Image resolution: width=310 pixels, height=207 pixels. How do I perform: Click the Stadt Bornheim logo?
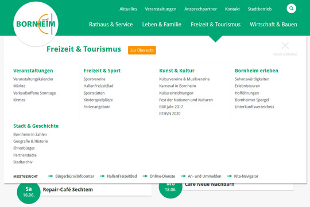tap(36, 24)
